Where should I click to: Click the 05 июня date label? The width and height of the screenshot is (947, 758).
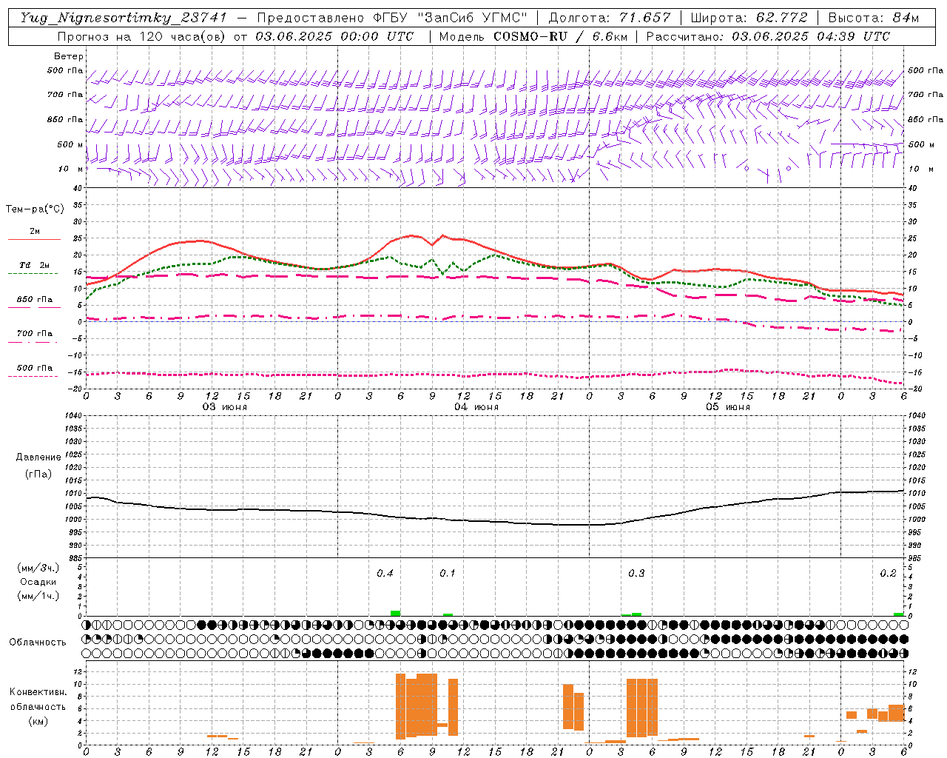point(728,407)
